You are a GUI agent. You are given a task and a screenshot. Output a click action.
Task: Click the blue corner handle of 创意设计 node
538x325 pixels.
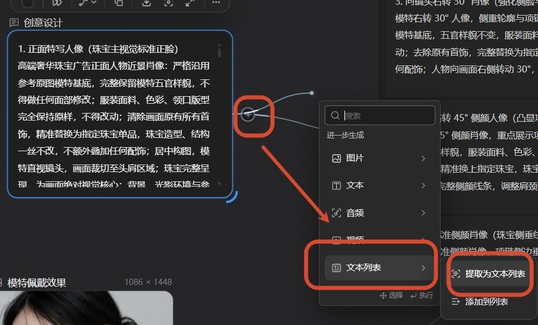pyautogui.click(x=232, y=198)
